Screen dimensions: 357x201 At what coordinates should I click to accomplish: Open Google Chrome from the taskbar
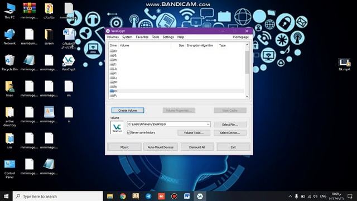(x=123, y=196)
